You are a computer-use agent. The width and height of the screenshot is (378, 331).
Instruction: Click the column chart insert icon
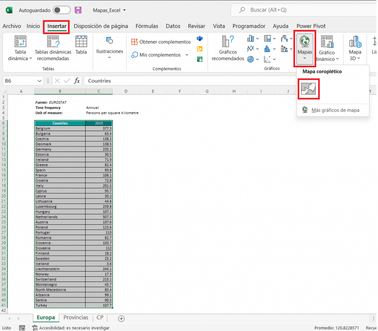(251, 38)
